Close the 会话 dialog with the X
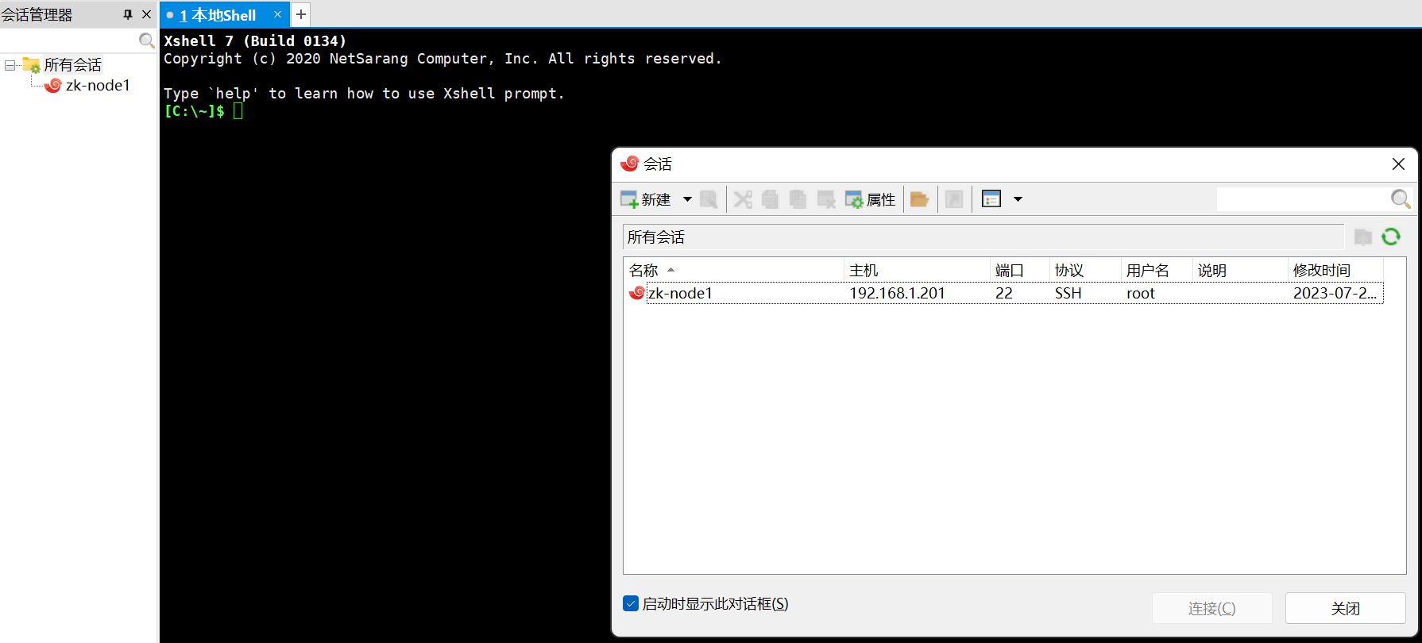 coord(1399,164)
